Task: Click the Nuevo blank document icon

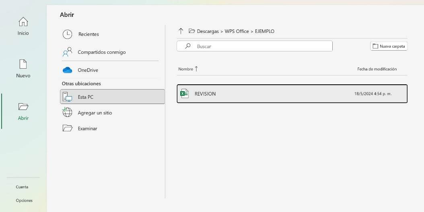Action: [x=23, y=64]
